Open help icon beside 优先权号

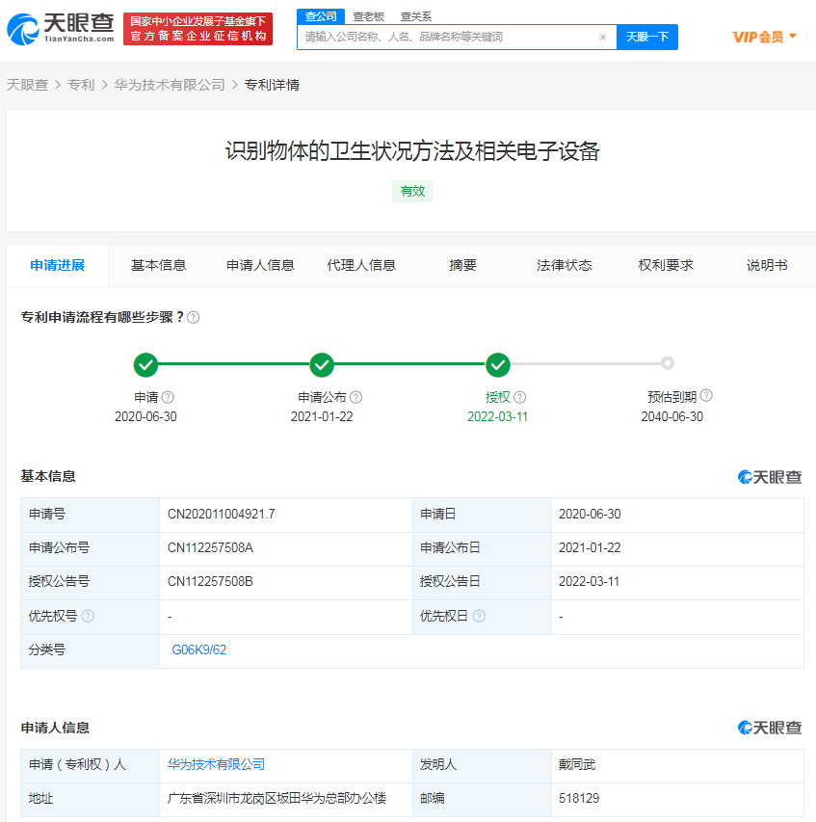88,616
